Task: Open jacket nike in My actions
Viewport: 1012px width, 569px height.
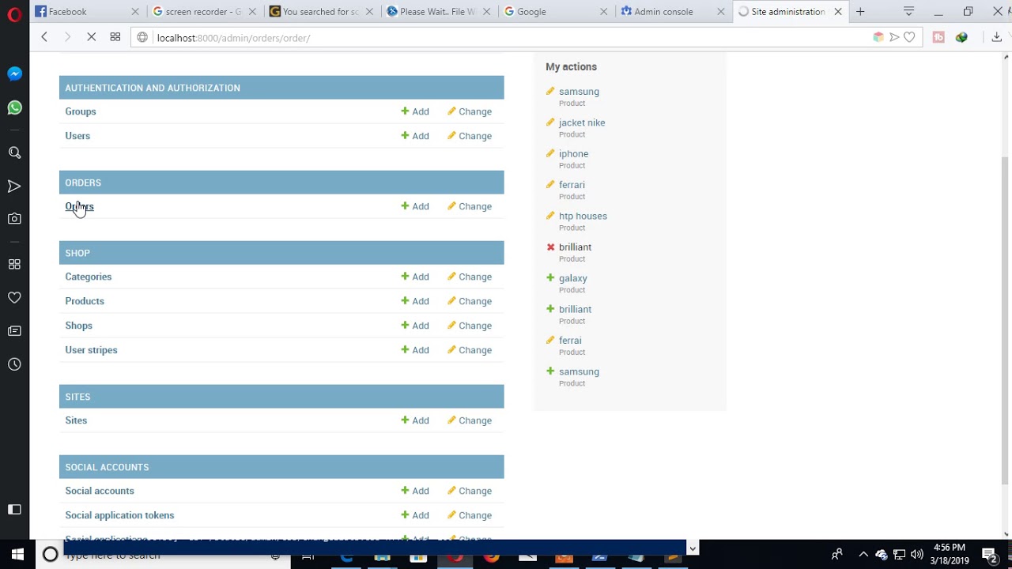Action: pyautogui.click(x=582, y=122)
